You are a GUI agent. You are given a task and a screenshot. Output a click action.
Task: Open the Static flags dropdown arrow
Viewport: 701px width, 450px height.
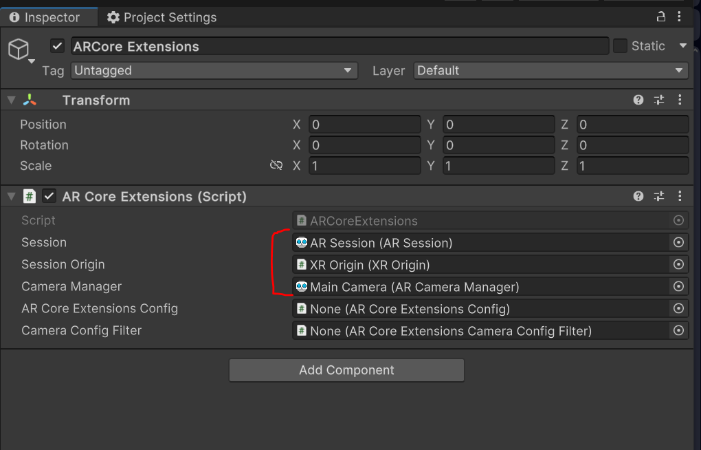coord(682,46)
